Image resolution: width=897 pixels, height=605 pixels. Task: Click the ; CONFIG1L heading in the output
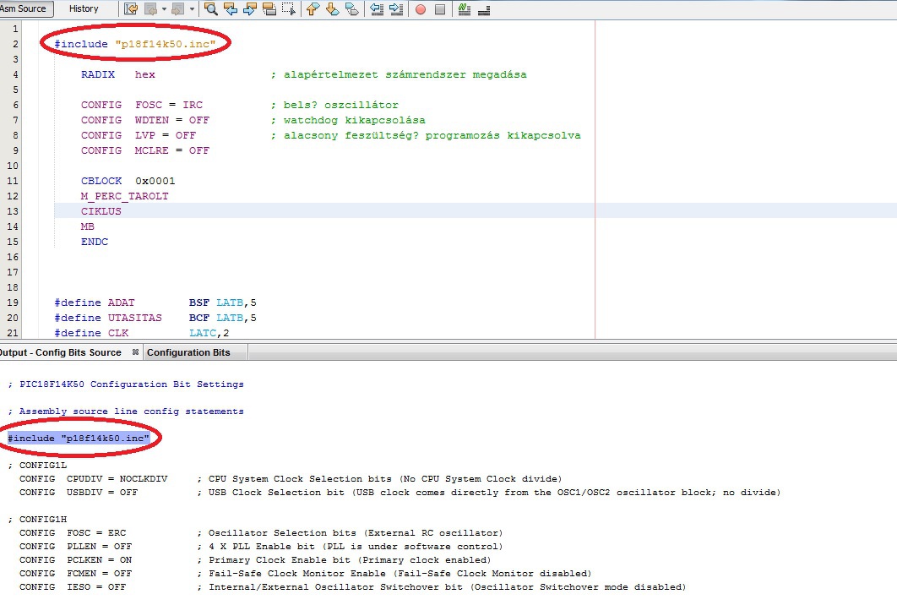pyautogui.click(x=37, y=466)
